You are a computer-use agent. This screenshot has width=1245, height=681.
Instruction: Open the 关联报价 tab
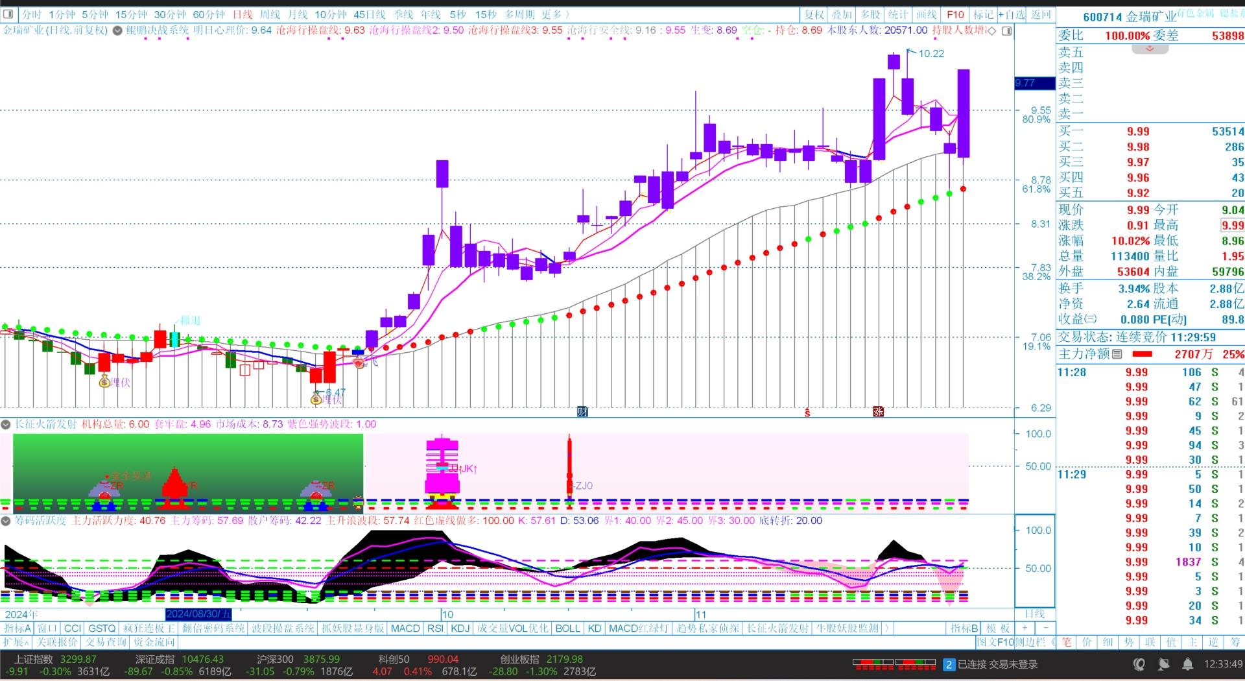tap(57, 642)
